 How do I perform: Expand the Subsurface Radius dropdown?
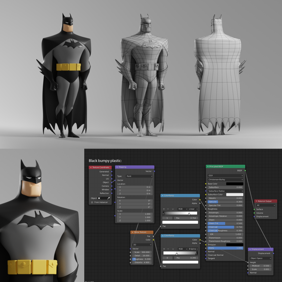(x=226, y=191)
